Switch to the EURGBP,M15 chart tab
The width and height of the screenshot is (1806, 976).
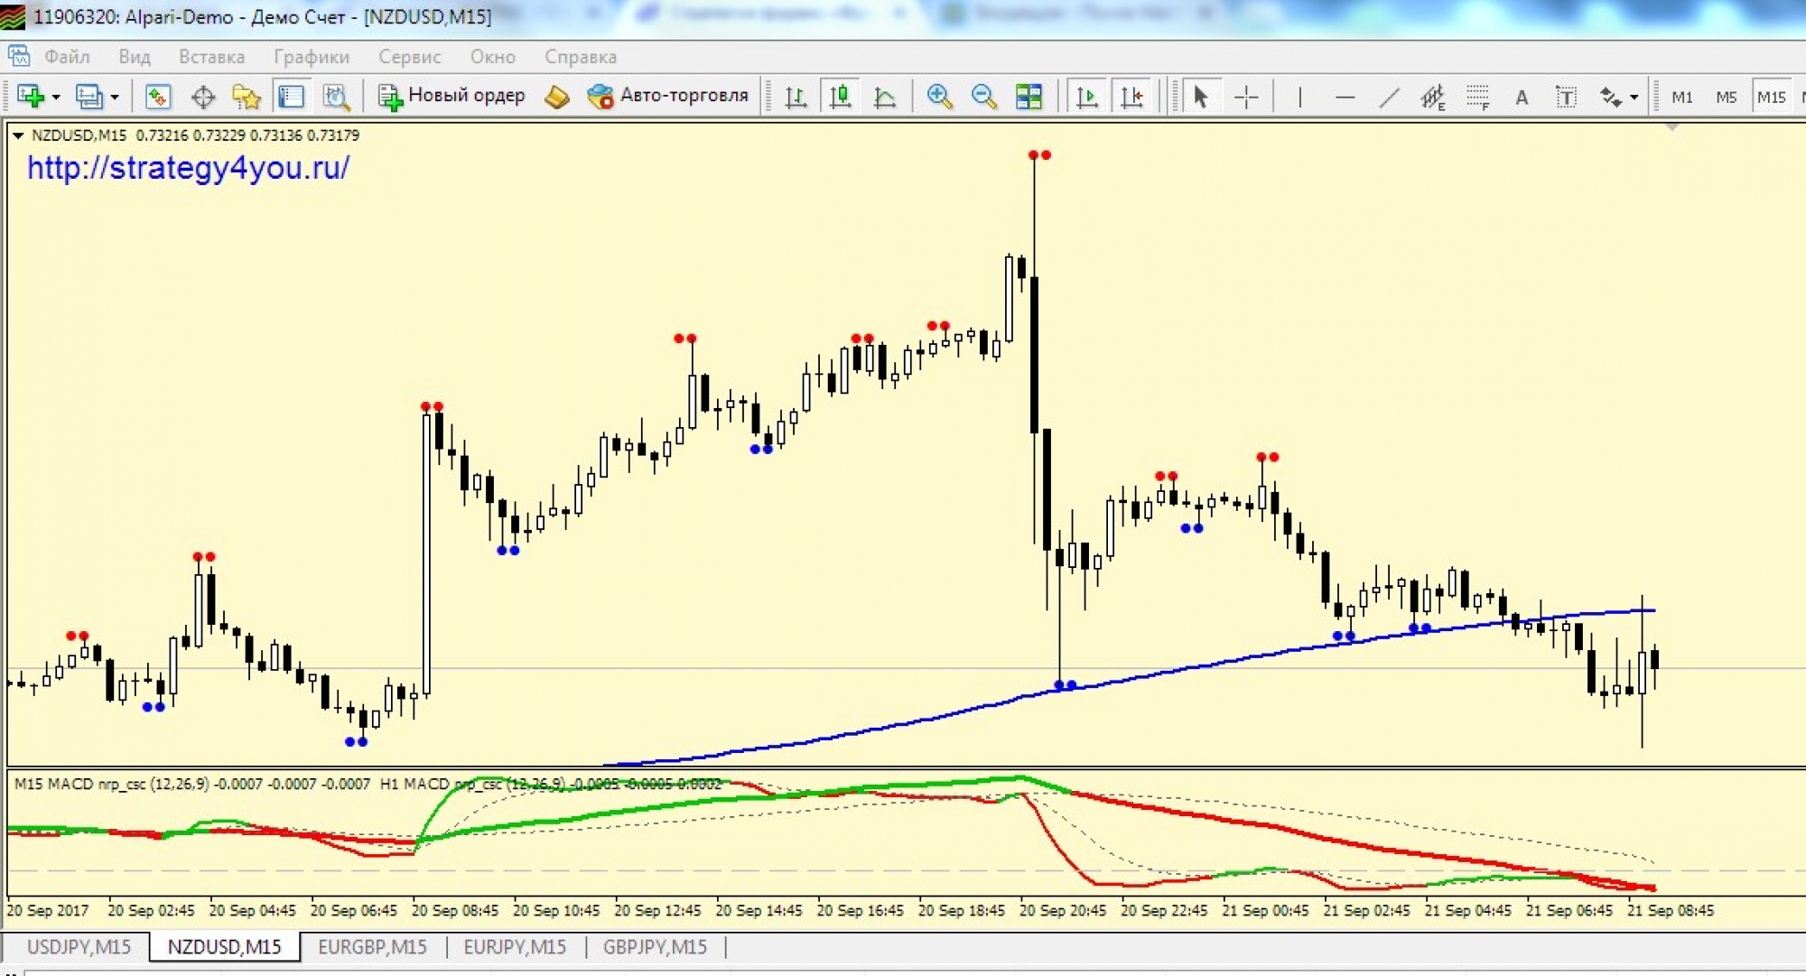372,947
